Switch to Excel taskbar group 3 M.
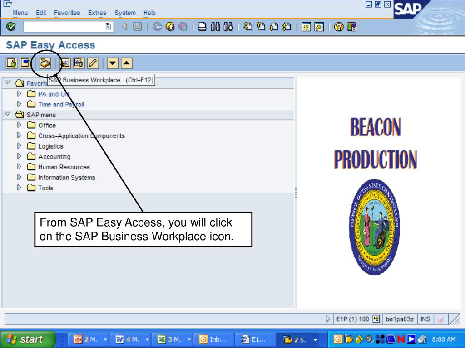Image resolution: width=465 pixels, height=348 pixels. click(173, 339)
